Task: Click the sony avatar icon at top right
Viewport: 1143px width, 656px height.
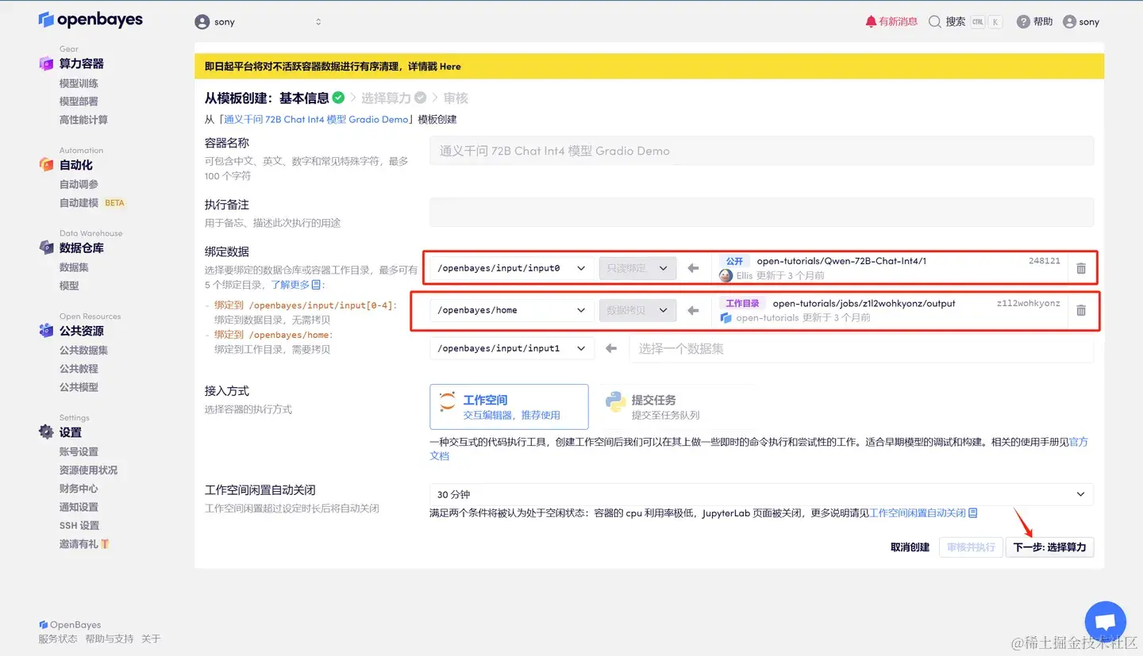Action: [x=1069, y=21]
